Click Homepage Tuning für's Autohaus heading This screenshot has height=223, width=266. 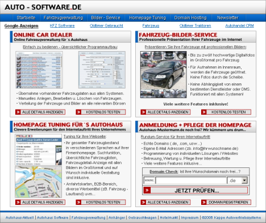(68, 125)
